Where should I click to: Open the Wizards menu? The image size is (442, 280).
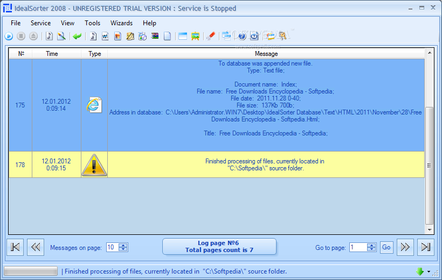tap(121, 23)
